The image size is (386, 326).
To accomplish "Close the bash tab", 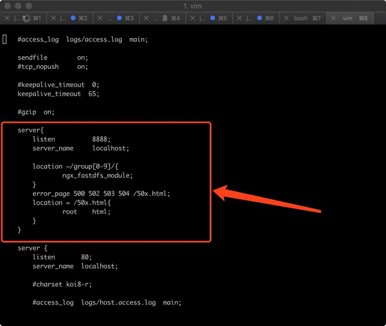I will [x=286, y=18].
